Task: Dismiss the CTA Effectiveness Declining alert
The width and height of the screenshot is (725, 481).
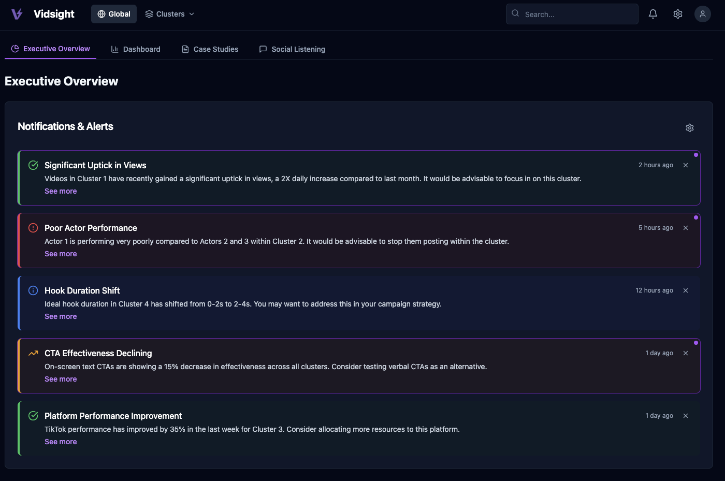Action: point(686,353)
